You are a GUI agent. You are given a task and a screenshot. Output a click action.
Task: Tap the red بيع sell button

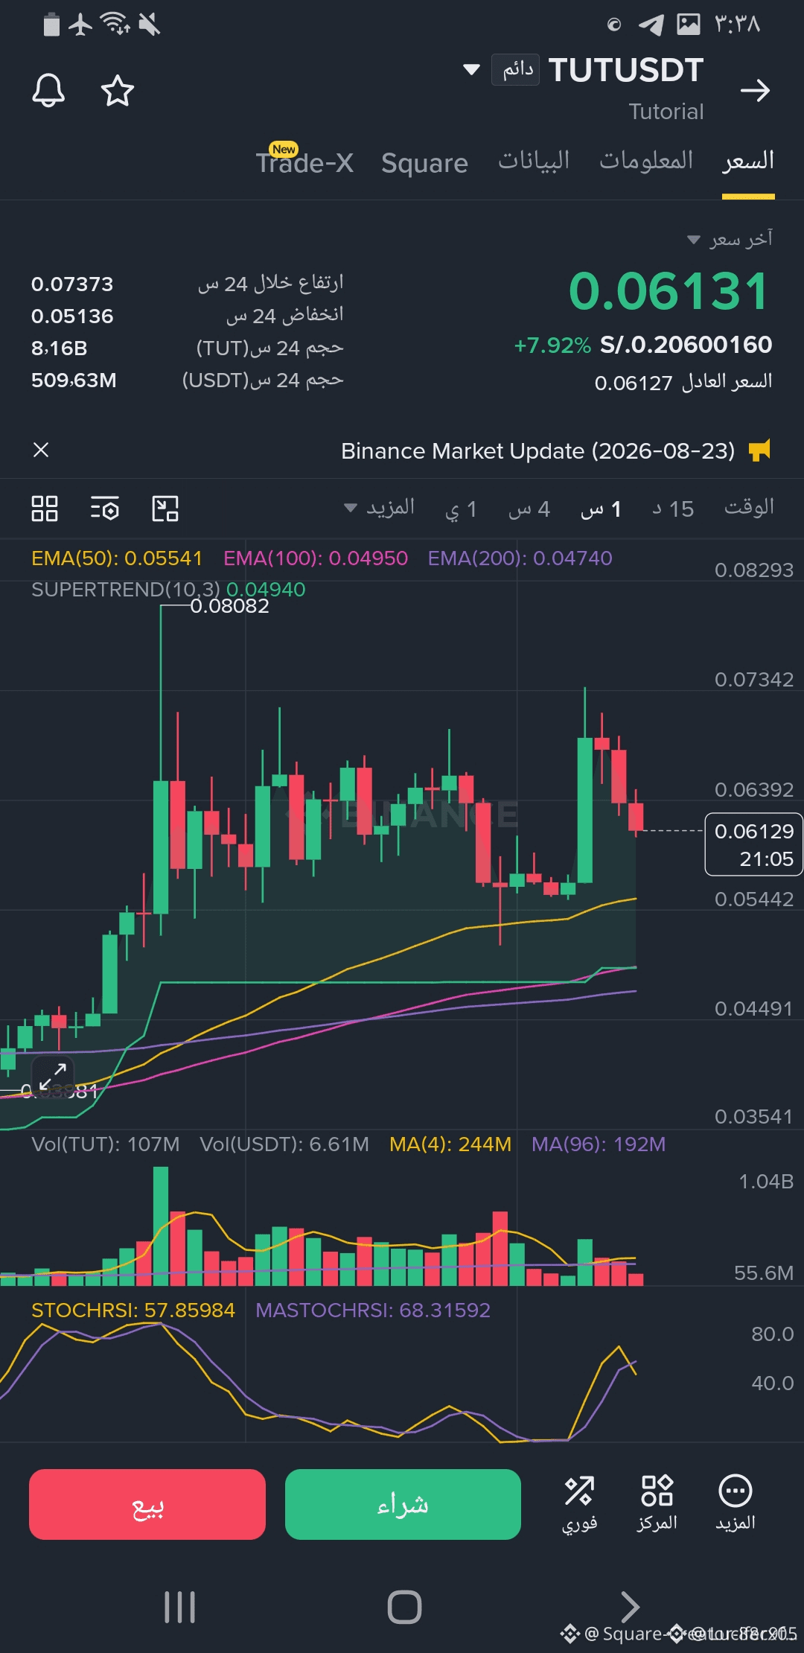coord(147,1504)
